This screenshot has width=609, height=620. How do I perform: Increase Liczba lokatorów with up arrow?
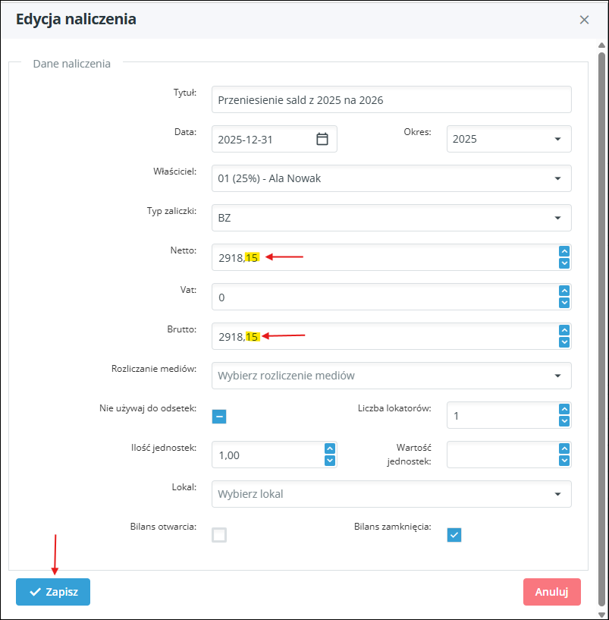pos(563,409)
